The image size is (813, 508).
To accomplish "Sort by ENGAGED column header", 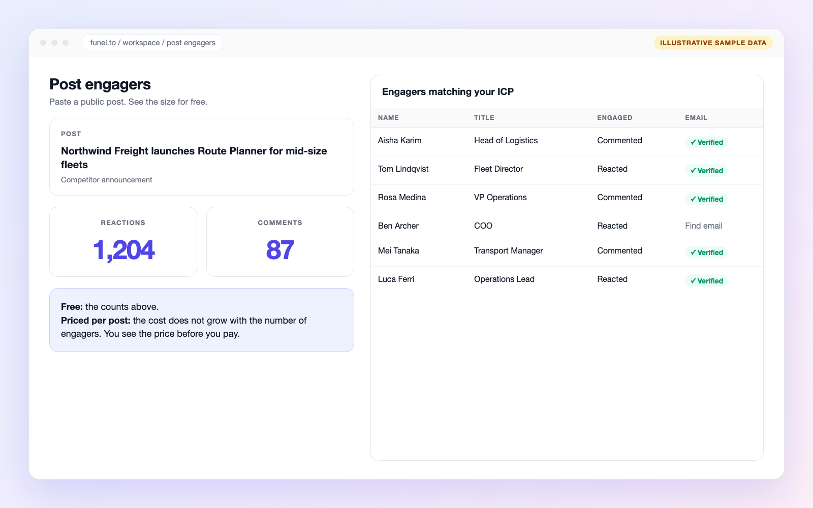I will coord(615,117).
